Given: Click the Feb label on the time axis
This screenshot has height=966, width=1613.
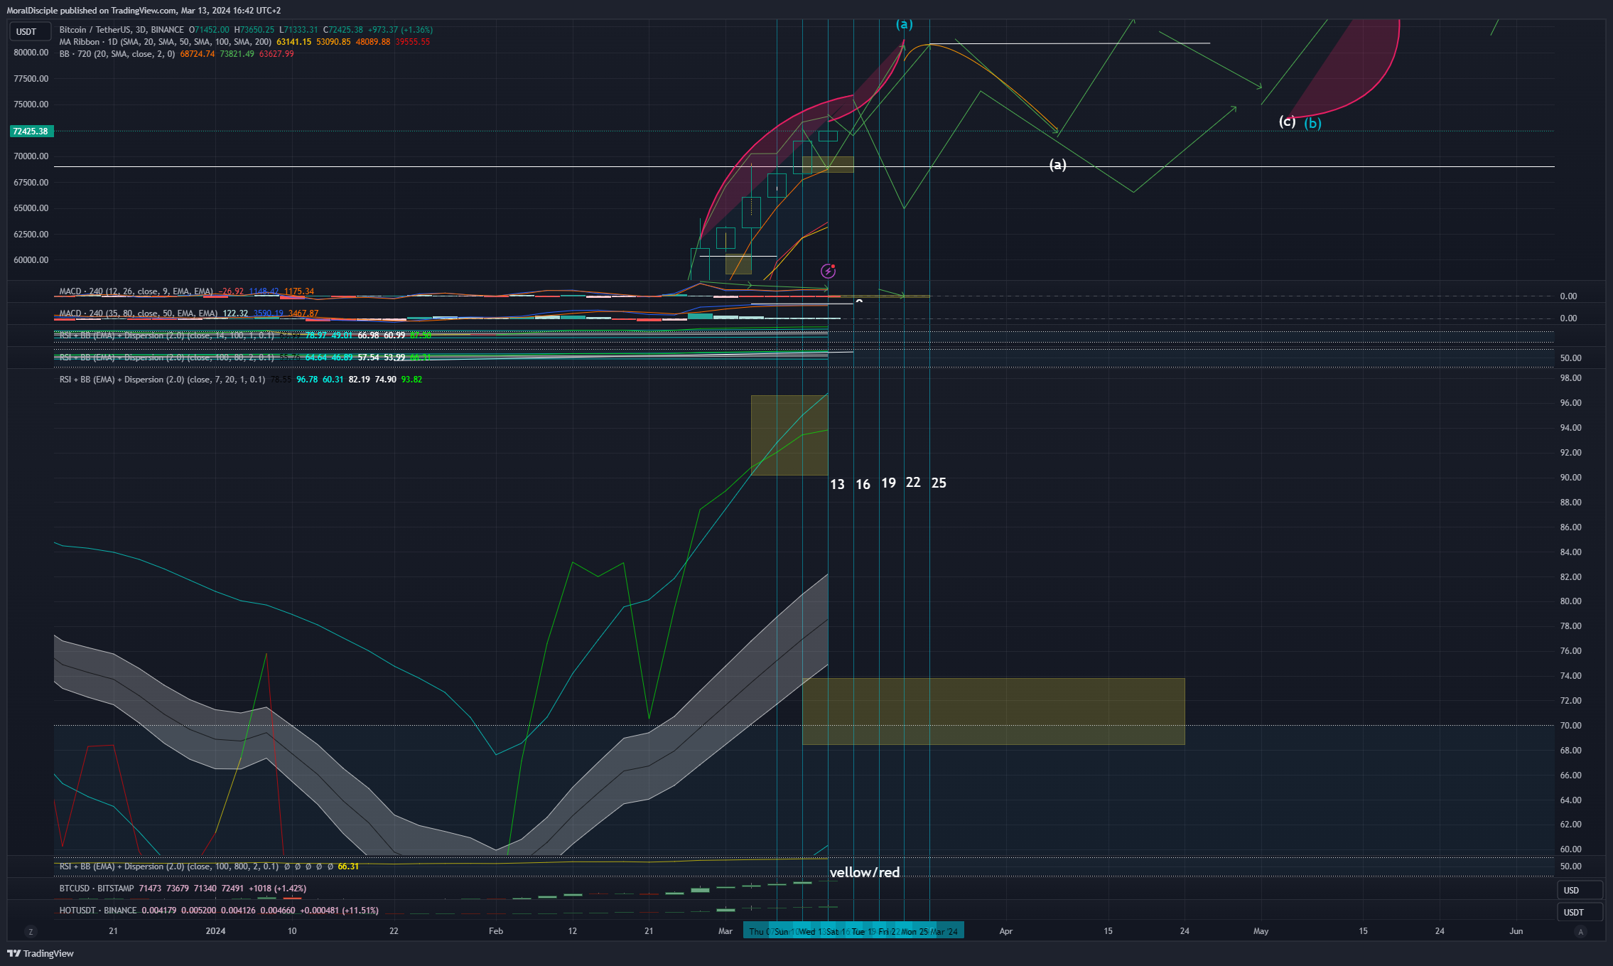Looking at the screenshot, I should tap(496, 931).
